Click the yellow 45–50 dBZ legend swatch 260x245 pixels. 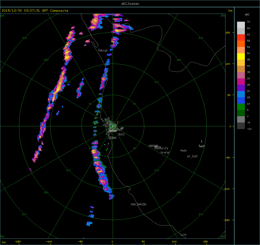tap(241, 56)
